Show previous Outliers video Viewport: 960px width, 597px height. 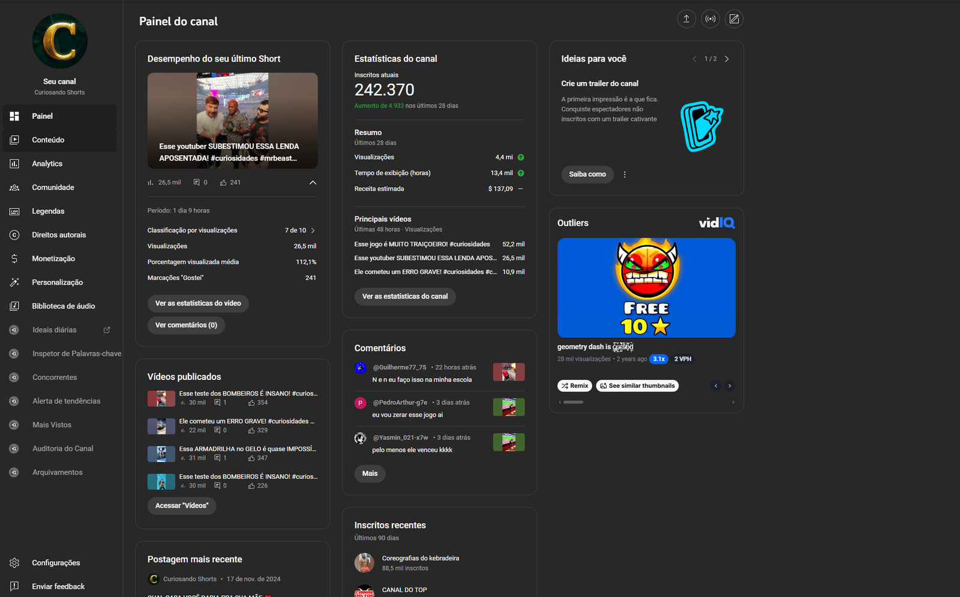[716, 386]
